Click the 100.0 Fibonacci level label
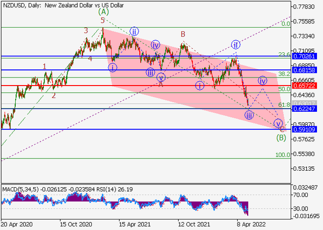 (x=283, y=155)
